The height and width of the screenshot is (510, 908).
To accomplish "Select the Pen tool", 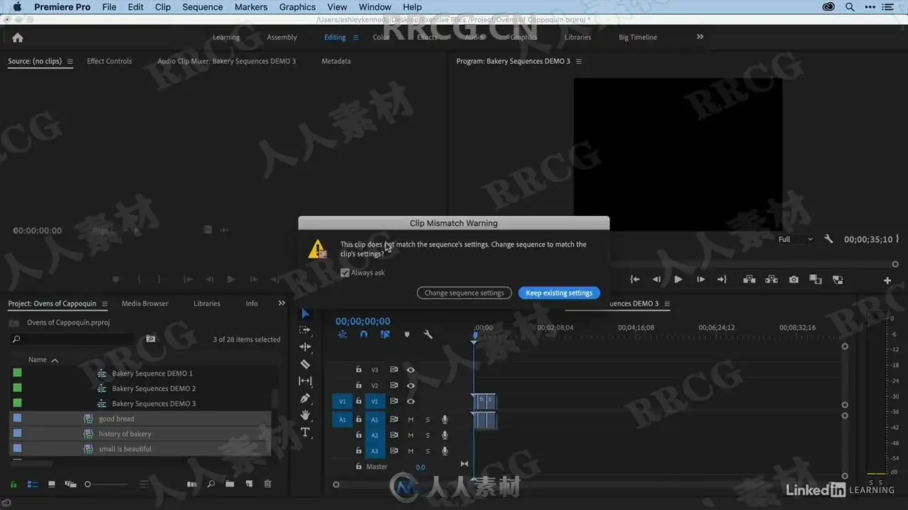I will pyautogui.click(x=305, y=398).
